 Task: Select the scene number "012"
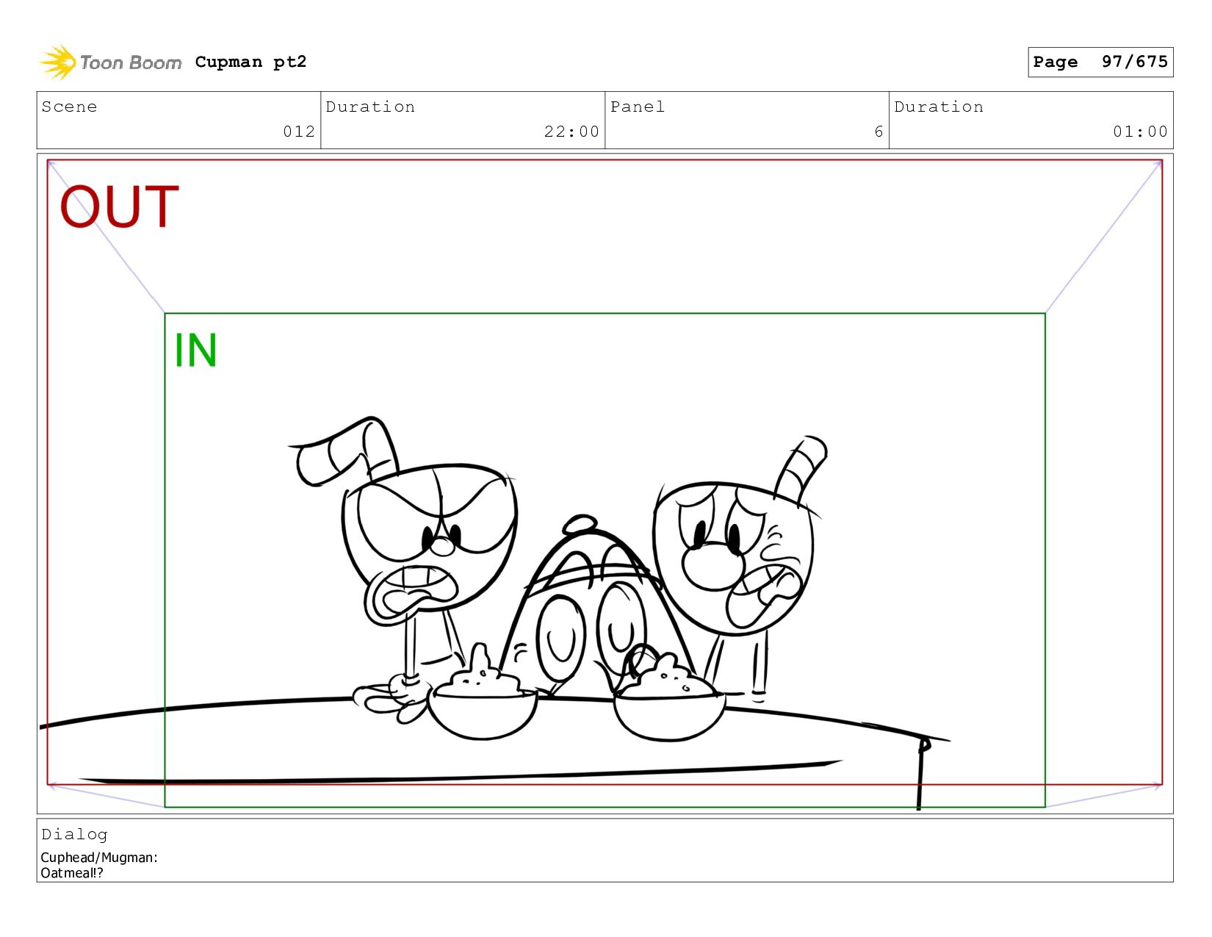point(299,132)
